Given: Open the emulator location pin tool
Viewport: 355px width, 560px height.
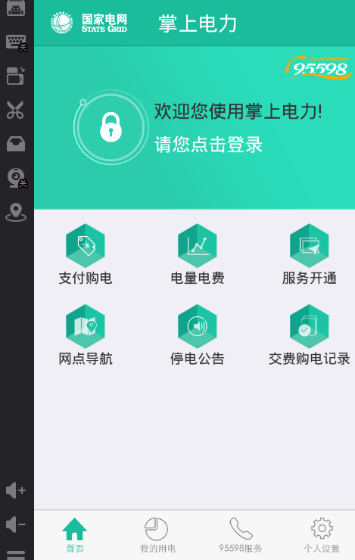Looking at the screenshot, I should point(16,212).
